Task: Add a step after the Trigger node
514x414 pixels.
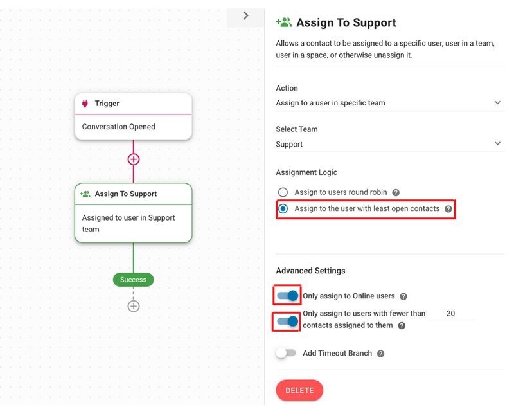Action: (x=134, y=159)
